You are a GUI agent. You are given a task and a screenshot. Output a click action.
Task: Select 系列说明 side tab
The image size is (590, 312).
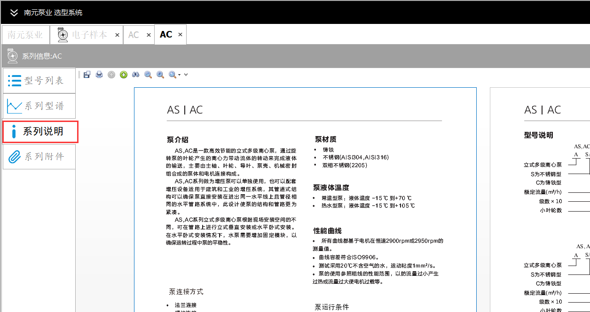click(40, 131)
